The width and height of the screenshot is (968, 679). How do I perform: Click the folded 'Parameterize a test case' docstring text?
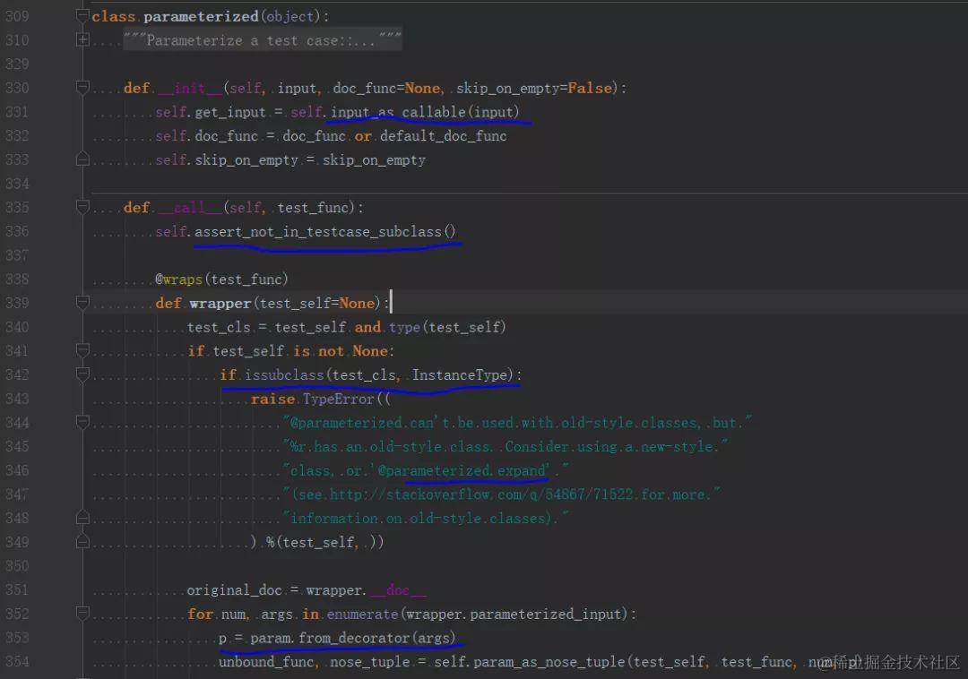(x=263, y=40)
